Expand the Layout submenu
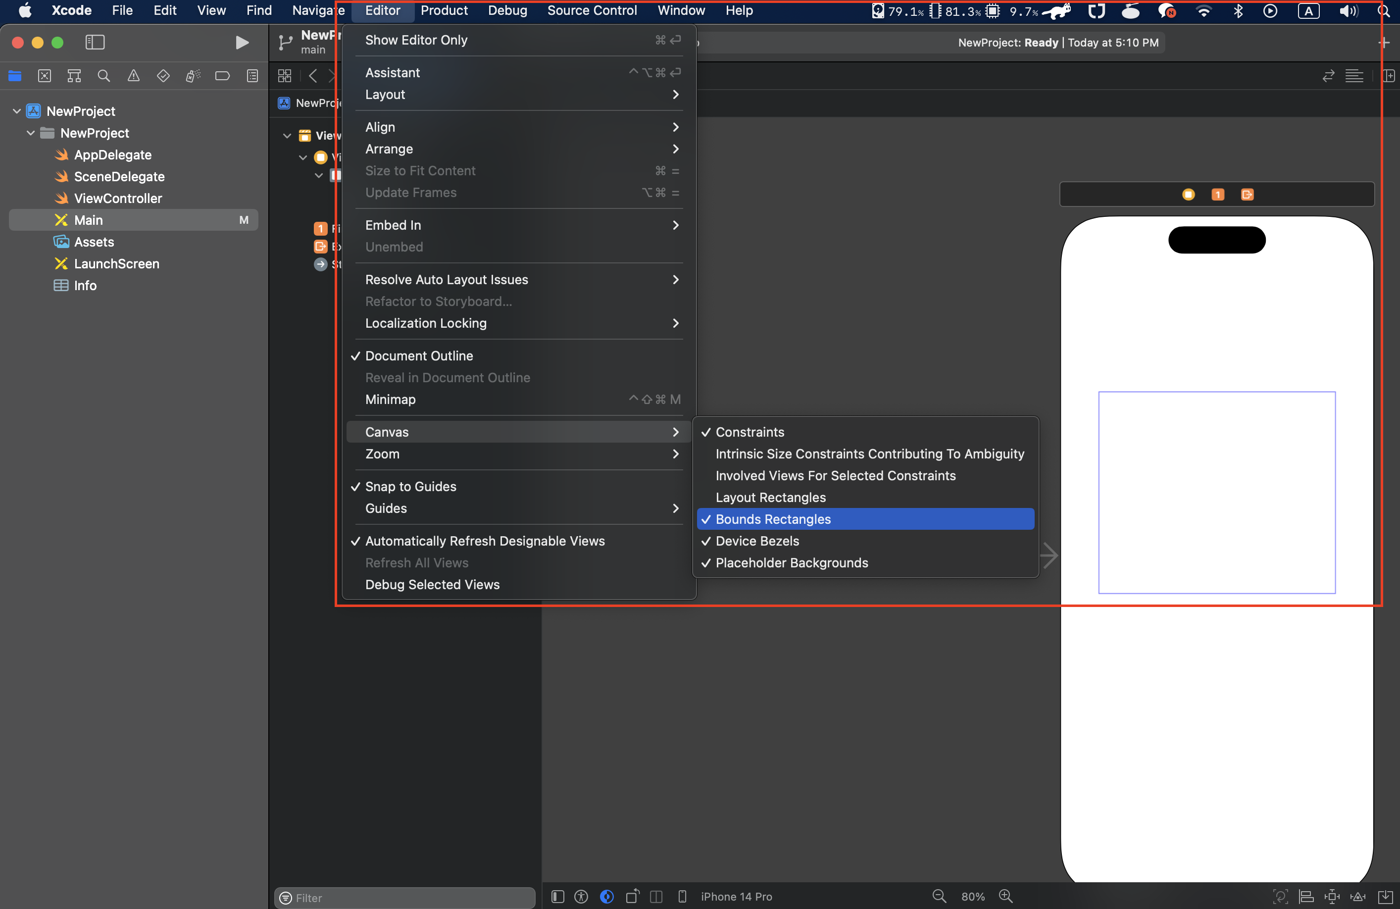 click(x=519, y=94)
